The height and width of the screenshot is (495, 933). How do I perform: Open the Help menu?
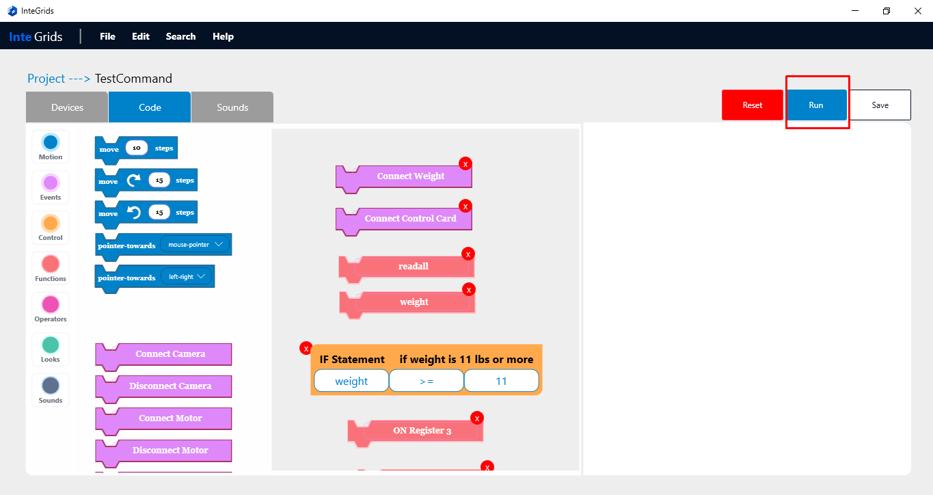point(223,36)
